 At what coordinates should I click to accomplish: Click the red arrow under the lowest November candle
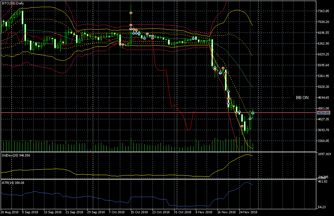[x=242, y=126]
